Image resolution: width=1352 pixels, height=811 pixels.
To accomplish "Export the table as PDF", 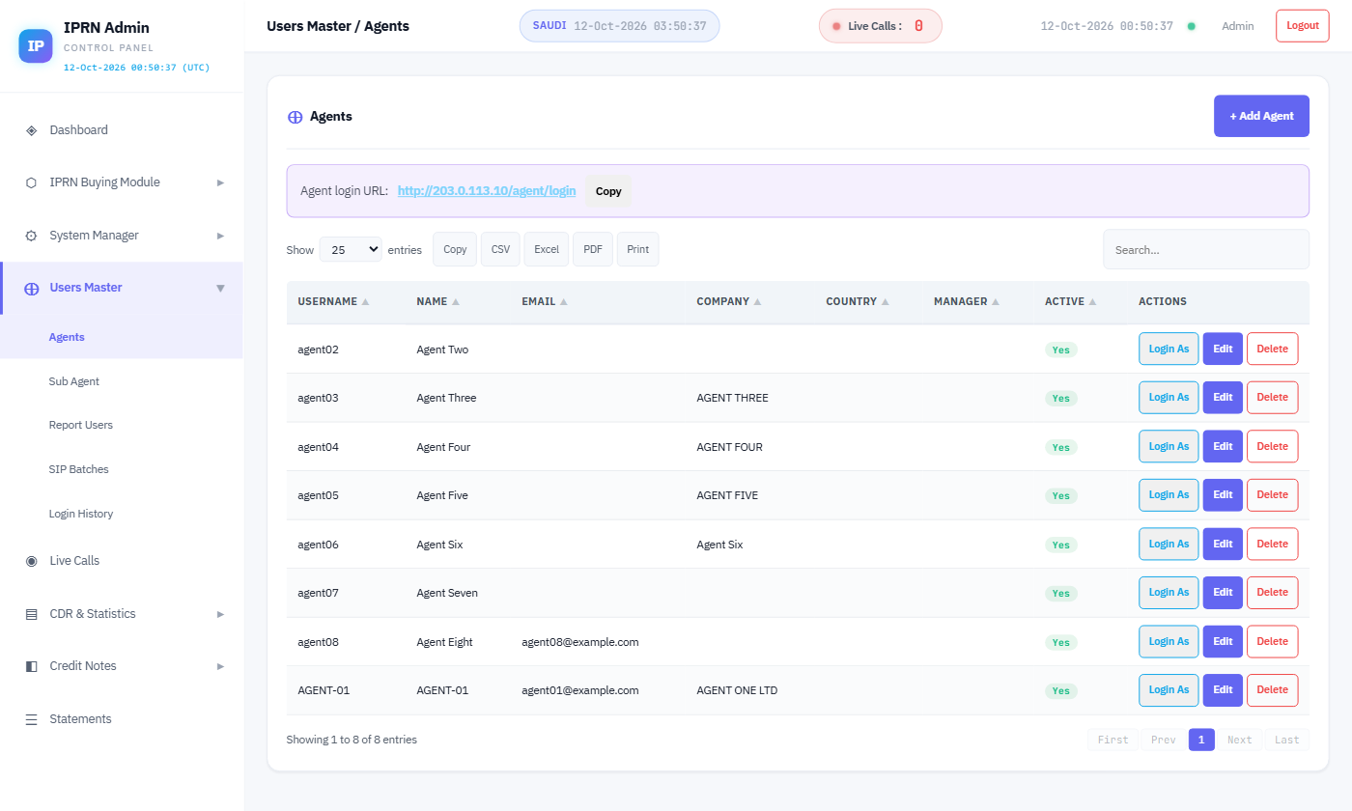I will point(593,249).
